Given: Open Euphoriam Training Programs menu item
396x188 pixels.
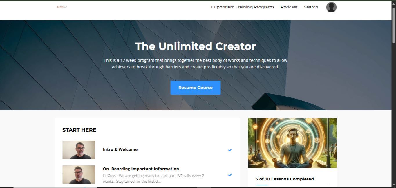Looking at the screenshot, I should pyautogui.click(x=243, y=7).
